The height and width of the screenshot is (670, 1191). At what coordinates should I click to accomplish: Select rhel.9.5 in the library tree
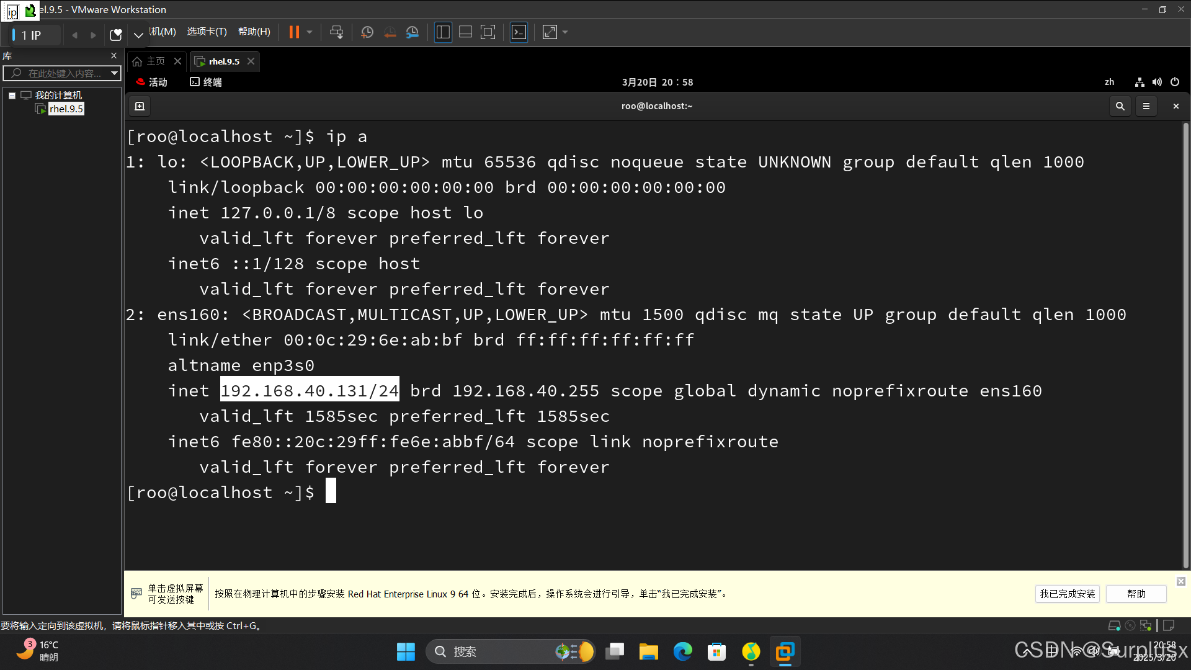(66, 109)
